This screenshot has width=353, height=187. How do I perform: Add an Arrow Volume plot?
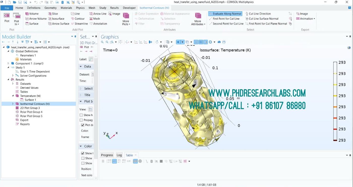pyautogui.click(x=36, y=19)
